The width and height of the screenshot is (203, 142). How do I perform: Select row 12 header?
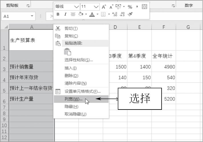click(x=4, y=137)
